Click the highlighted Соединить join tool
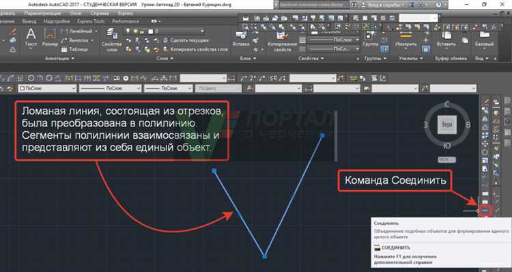The image size is (512, 272). (485, 210)
